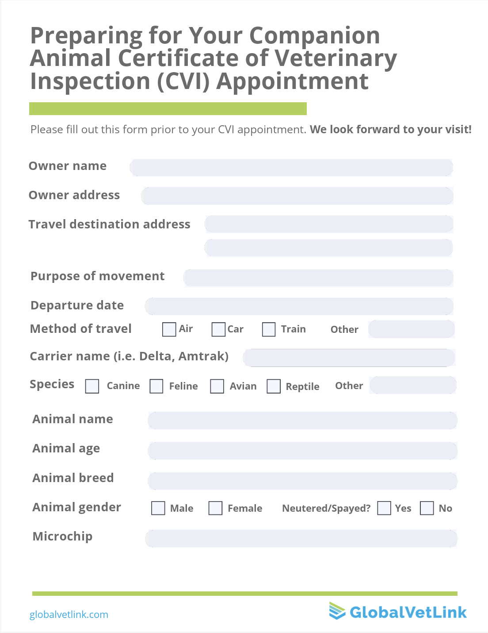Check No for Neutered/Spayed
Image resolution: width=488 pixels, height=633 pixels.
click(x=427, y=508)
